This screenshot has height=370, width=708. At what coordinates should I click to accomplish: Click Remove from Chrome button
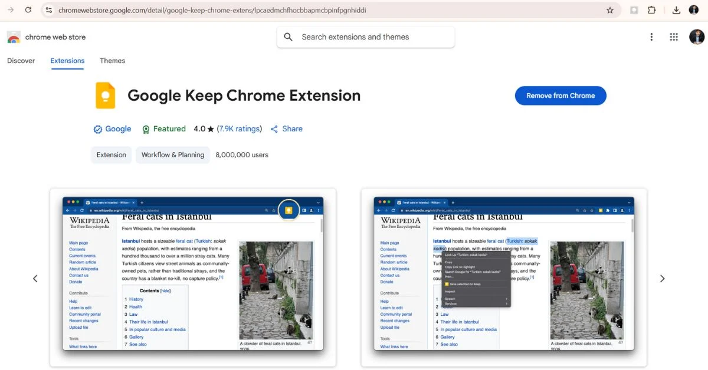[x=560, y=95]
